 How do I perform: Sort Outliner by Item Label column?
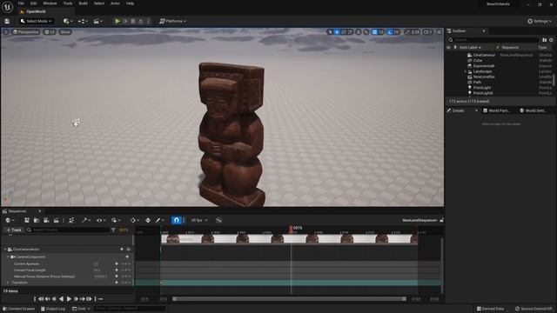[470, 47]
